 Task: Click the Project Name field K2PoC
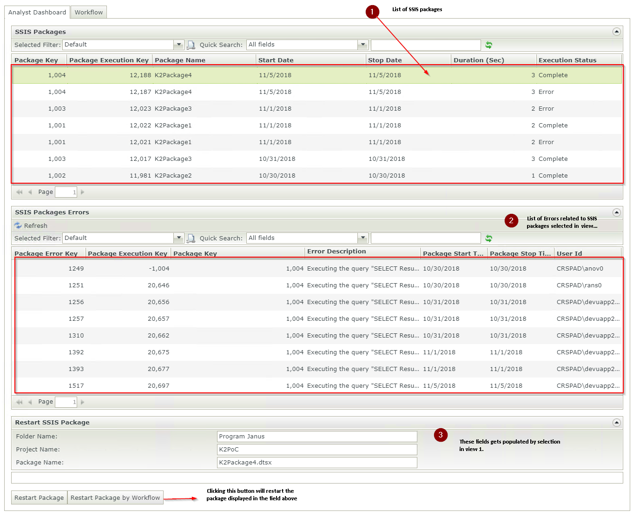tap(317, 450)
